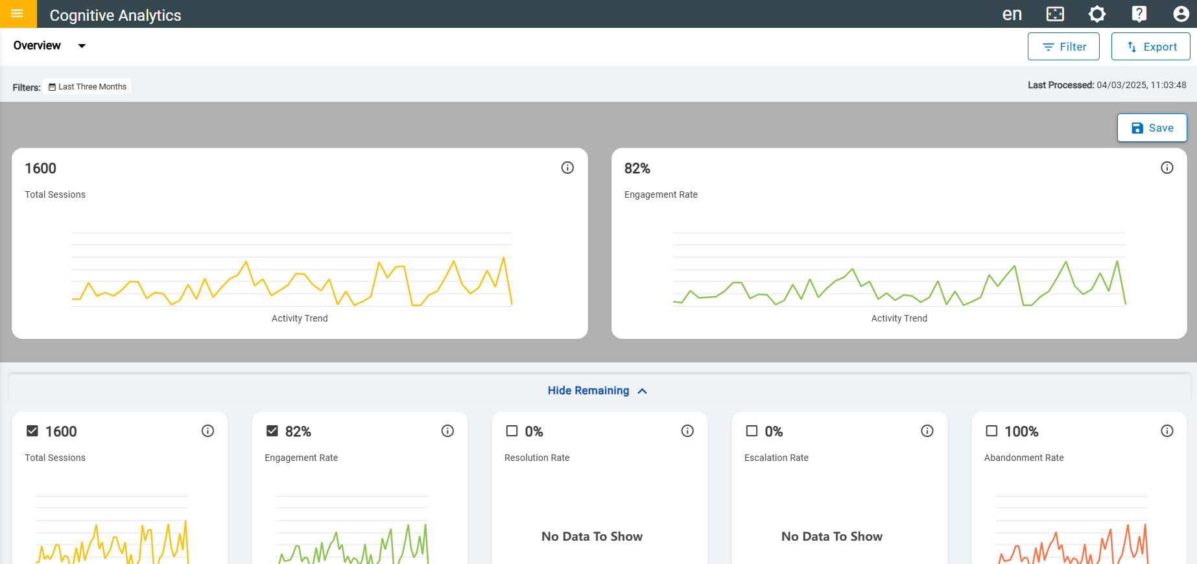Uncheck the Total Sessions 1600 checkbox
1197x564 pixels.
(32, 431)
